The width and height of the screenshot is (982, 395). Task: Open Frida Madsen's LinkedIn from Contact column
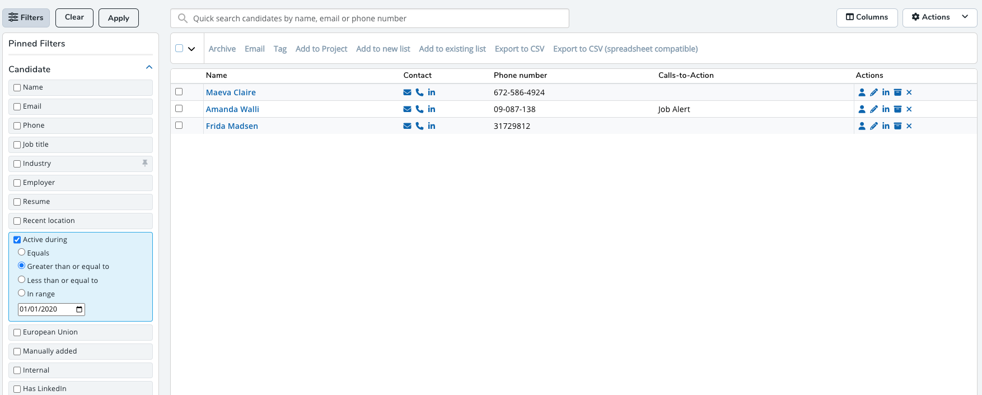pyautogui.click(x=431, y=126)
